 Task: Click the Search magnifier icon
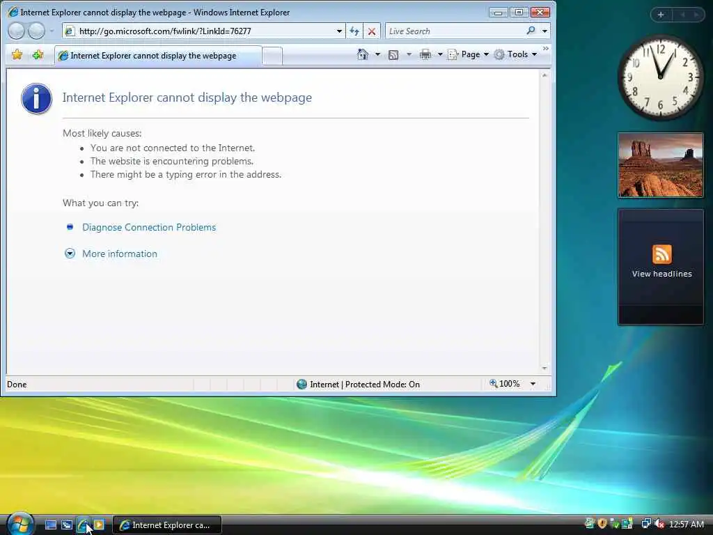(x=531, y=31)
